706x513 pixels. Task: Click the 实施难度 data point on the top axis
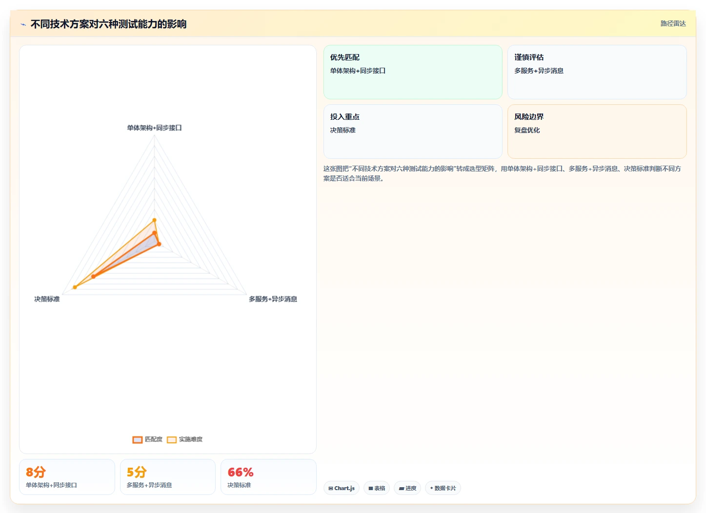[x=155, y=220]
